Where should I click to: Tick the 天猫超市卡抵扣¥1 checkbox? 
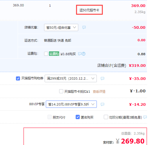61,91
